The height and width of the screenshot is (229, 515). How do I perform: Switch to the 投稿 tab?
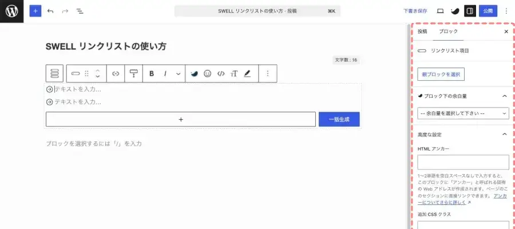[x=422, y=31]
